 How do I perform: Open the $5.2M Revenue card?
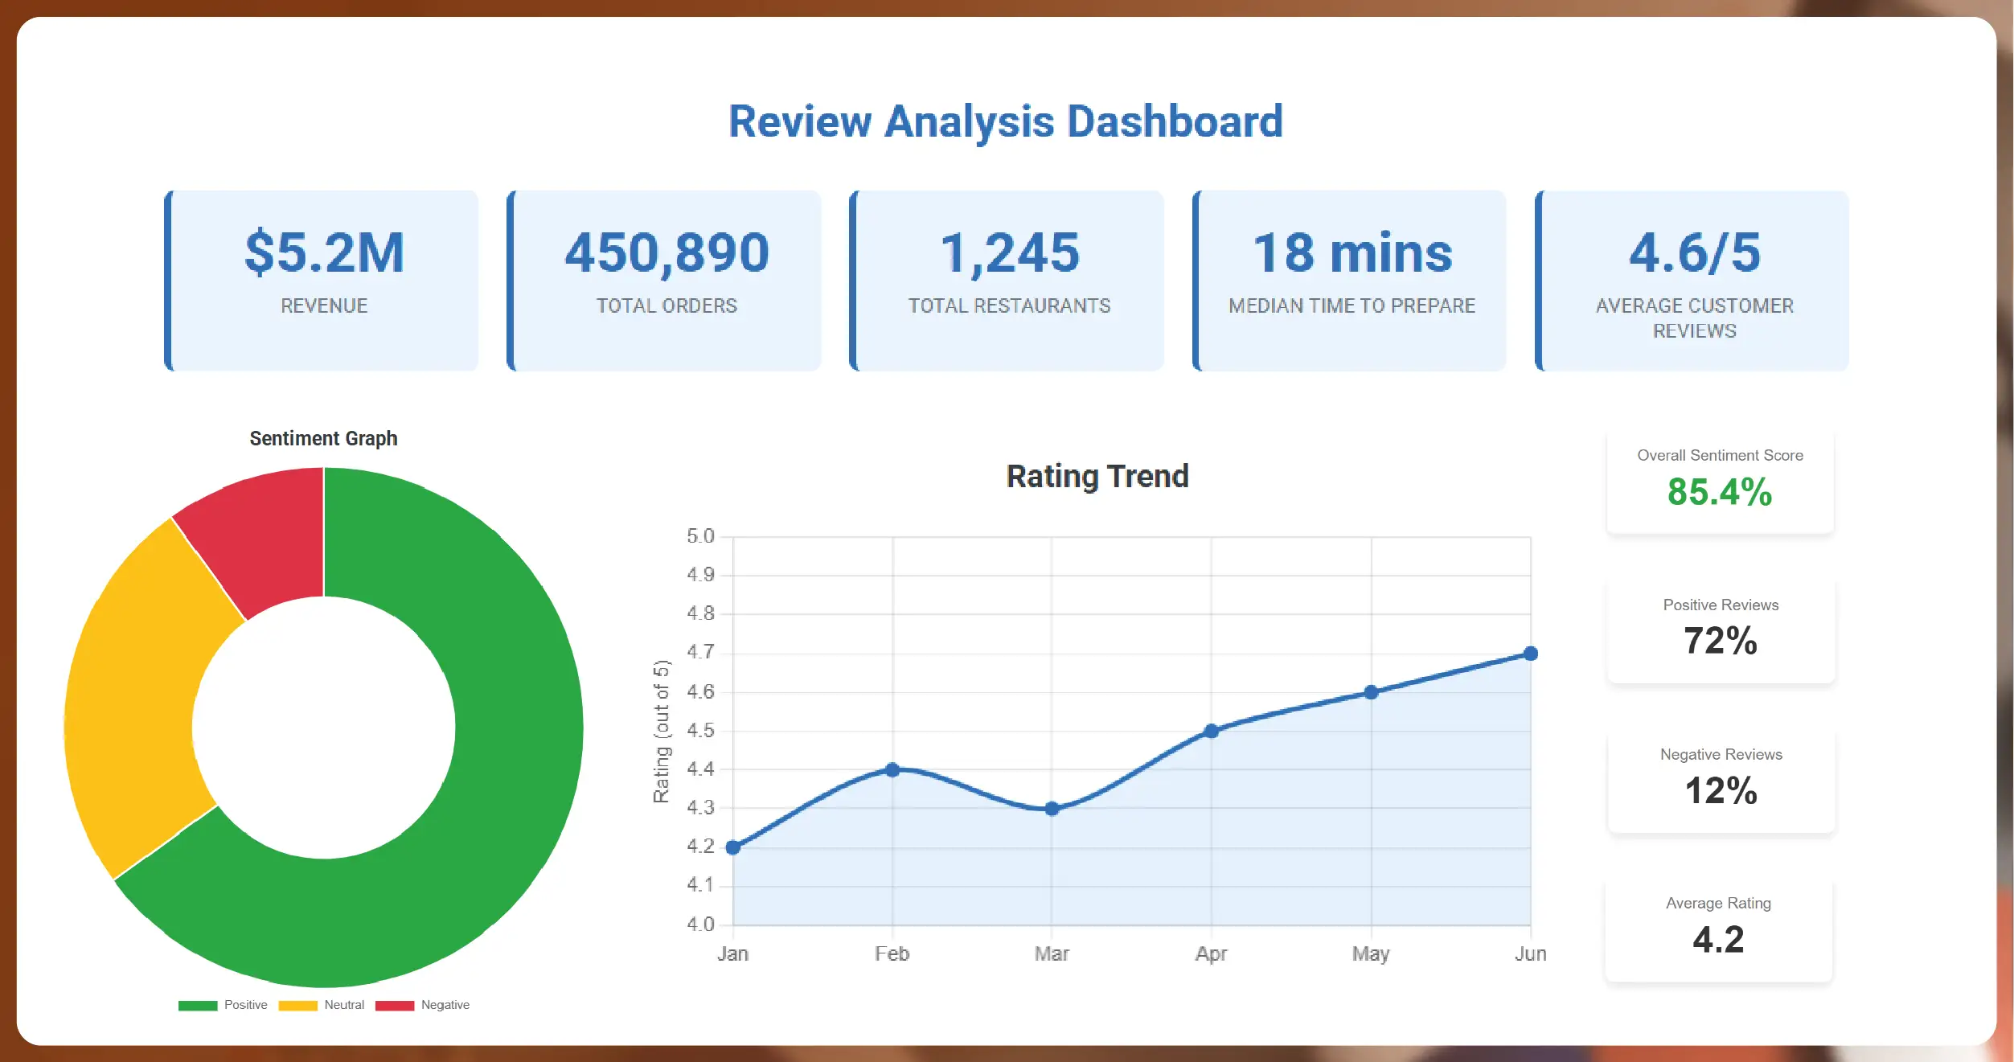(323, 281)
